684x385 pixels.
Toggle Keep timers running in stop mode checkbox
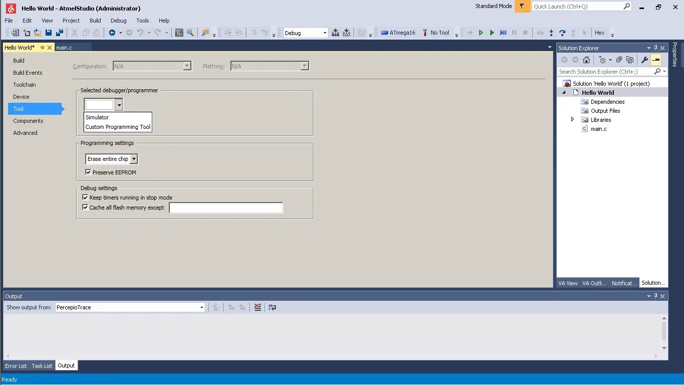click(85, 198)
